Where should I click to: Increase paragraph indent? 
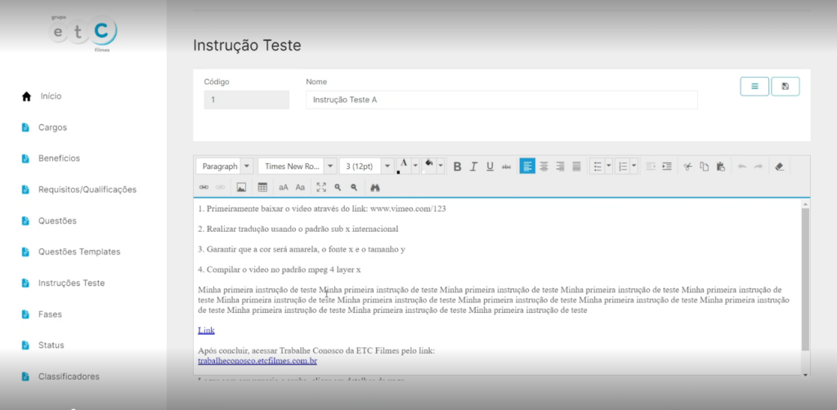667,167
